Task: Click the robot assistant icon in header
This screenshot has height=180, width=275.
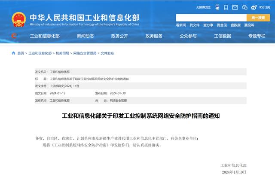Action: click(217, 7)
